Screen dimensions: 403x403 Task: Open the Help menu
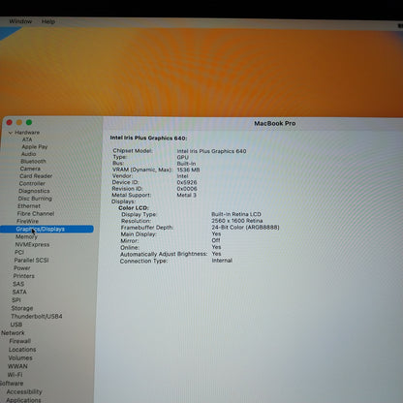click(48, 21)
